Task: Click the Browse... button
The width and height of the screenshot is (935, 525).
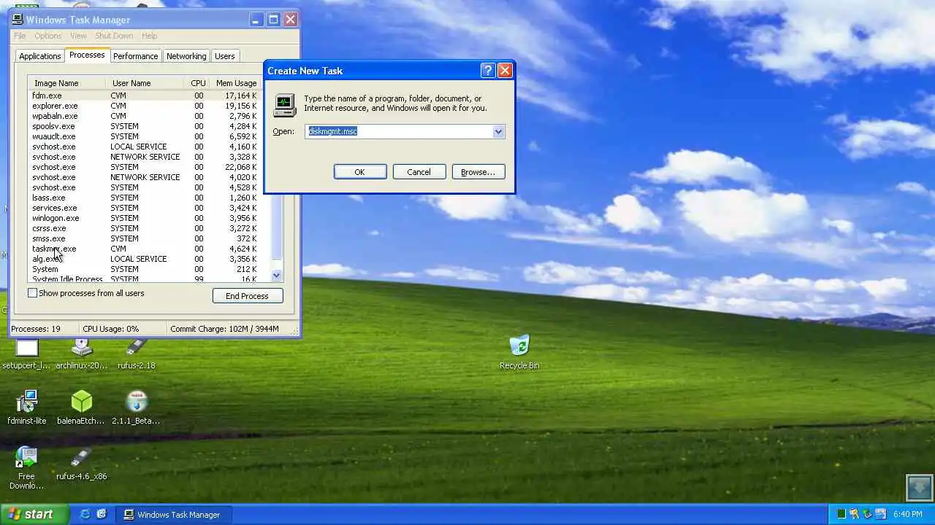Action: coord(478,172)
